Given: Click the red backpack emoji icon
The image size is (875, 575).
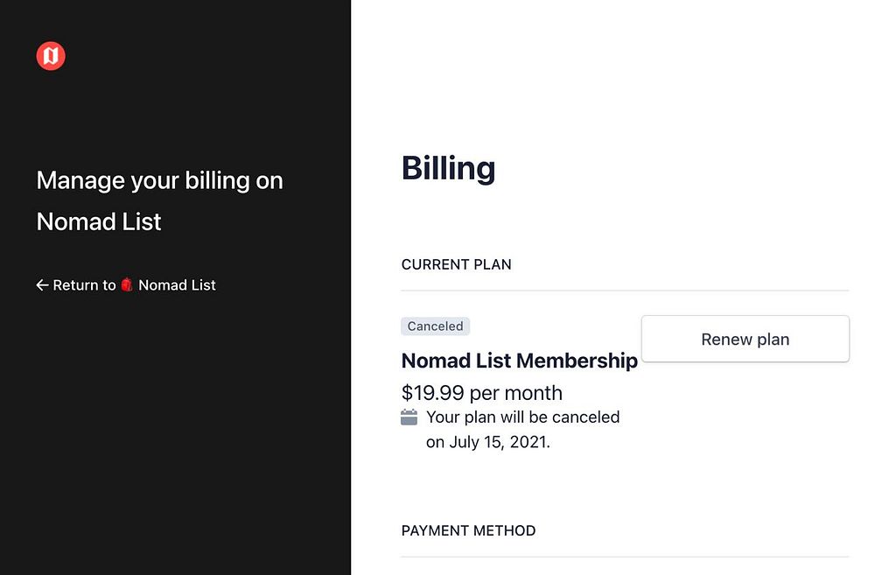Looking at the screenshot, I should pos(127,285).
